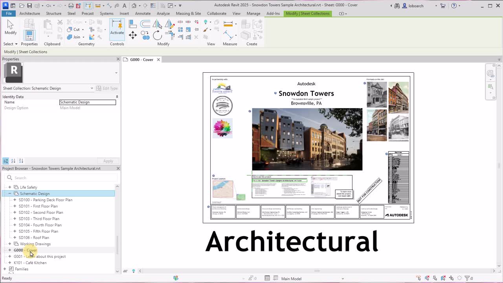Open the Annotate ribbon tab
503x283 pixels.
tap(143, 13)
